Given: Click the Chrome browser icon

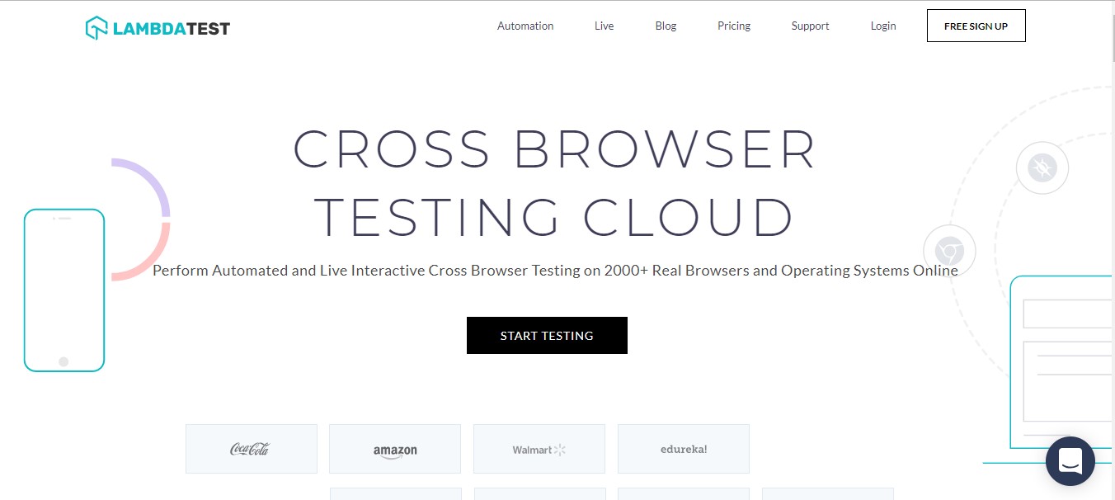Looking at the screenshot, I should point(949,251).
